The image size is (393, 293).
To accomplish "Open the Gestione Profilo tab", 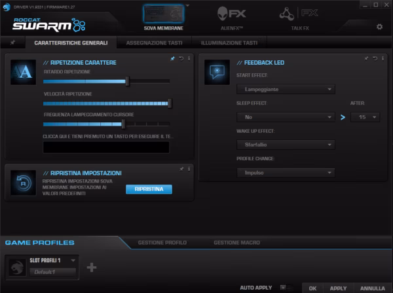I will pyautogui.click(x=162, y=243).
